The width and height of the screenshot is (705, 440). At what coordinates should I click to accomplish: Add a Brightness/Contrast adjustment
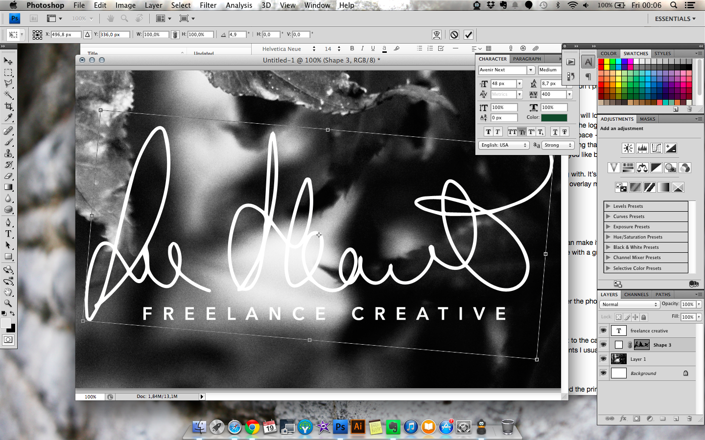tap(628, 148)
